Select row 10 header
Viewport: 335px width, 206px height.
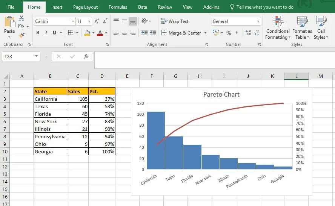pyautogui.click(x=5, y=151)
